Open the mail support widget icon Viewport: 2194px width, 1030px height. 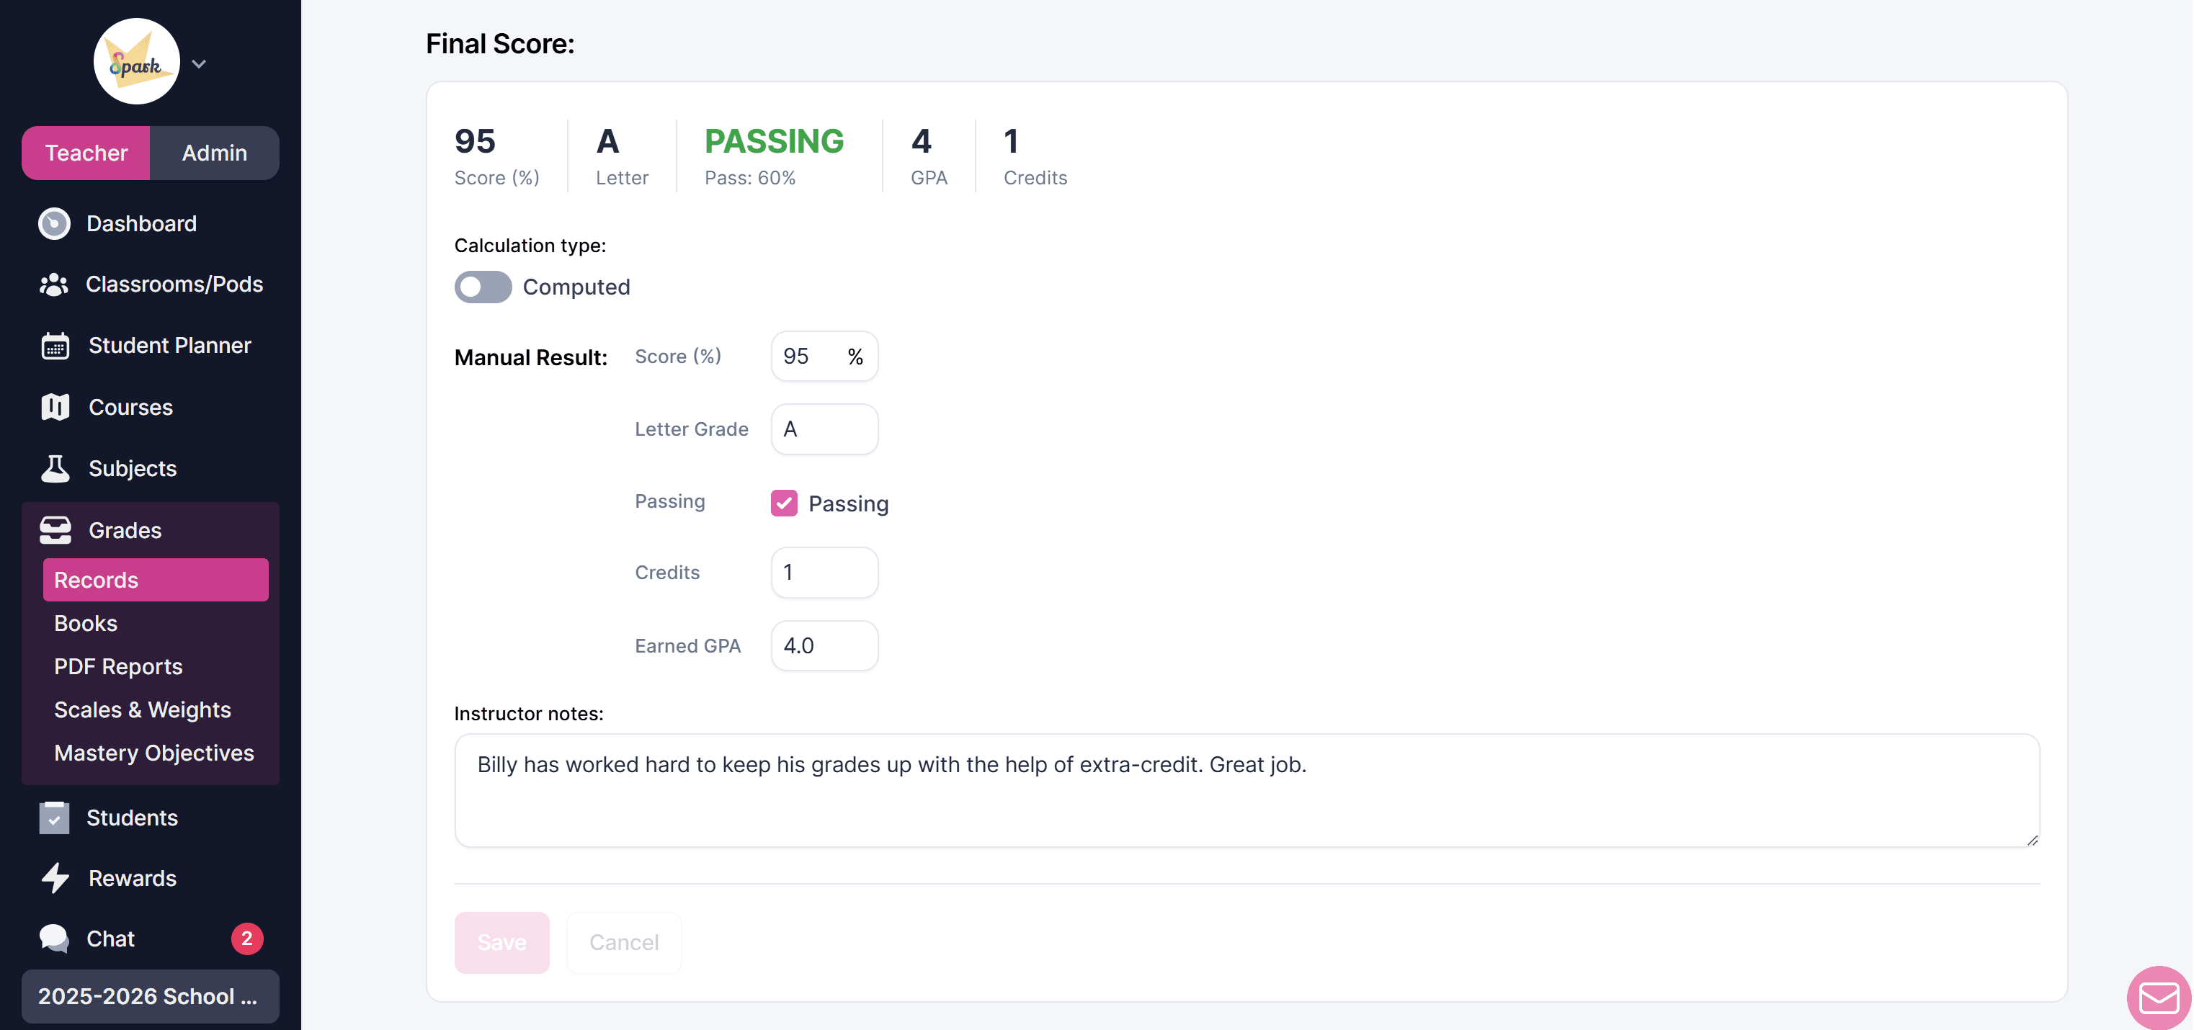pyautogui.click(x=2158, y=998)
